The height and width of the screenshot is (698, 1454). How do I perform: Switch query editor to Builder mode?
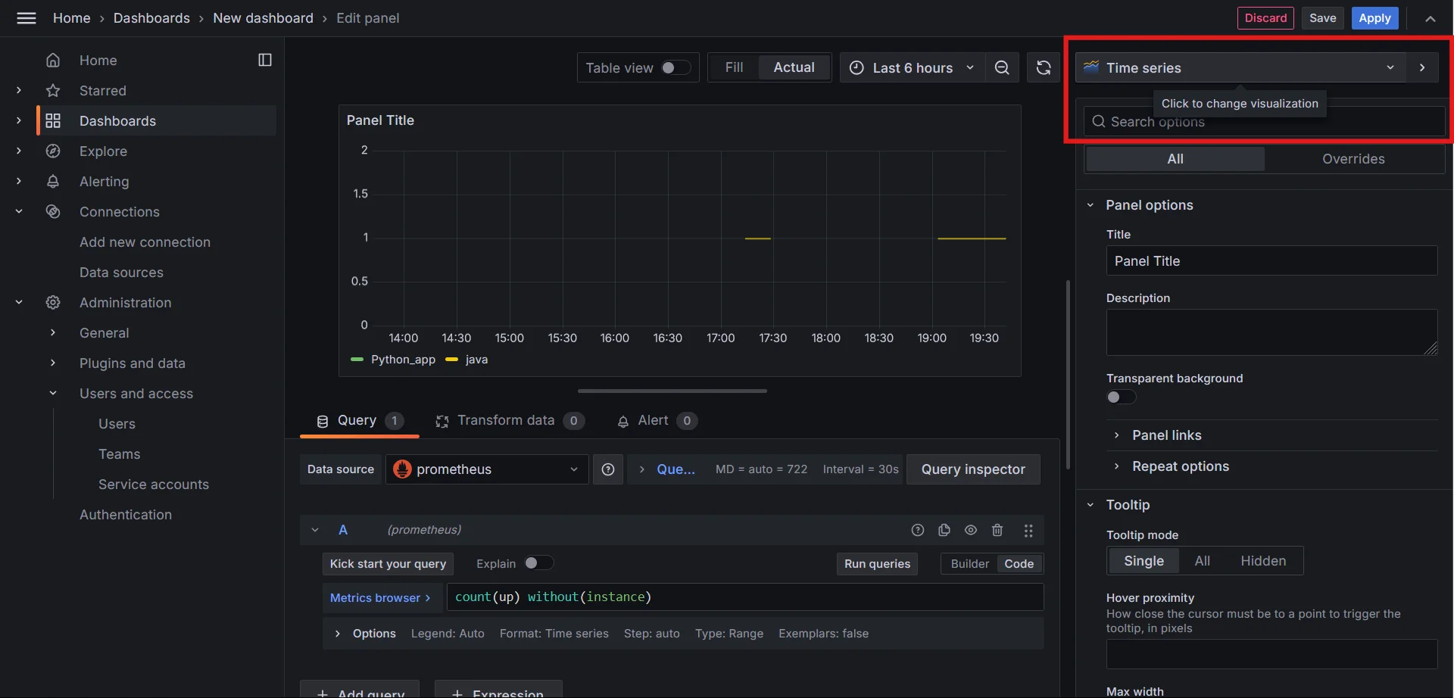(x=969, y=563)
